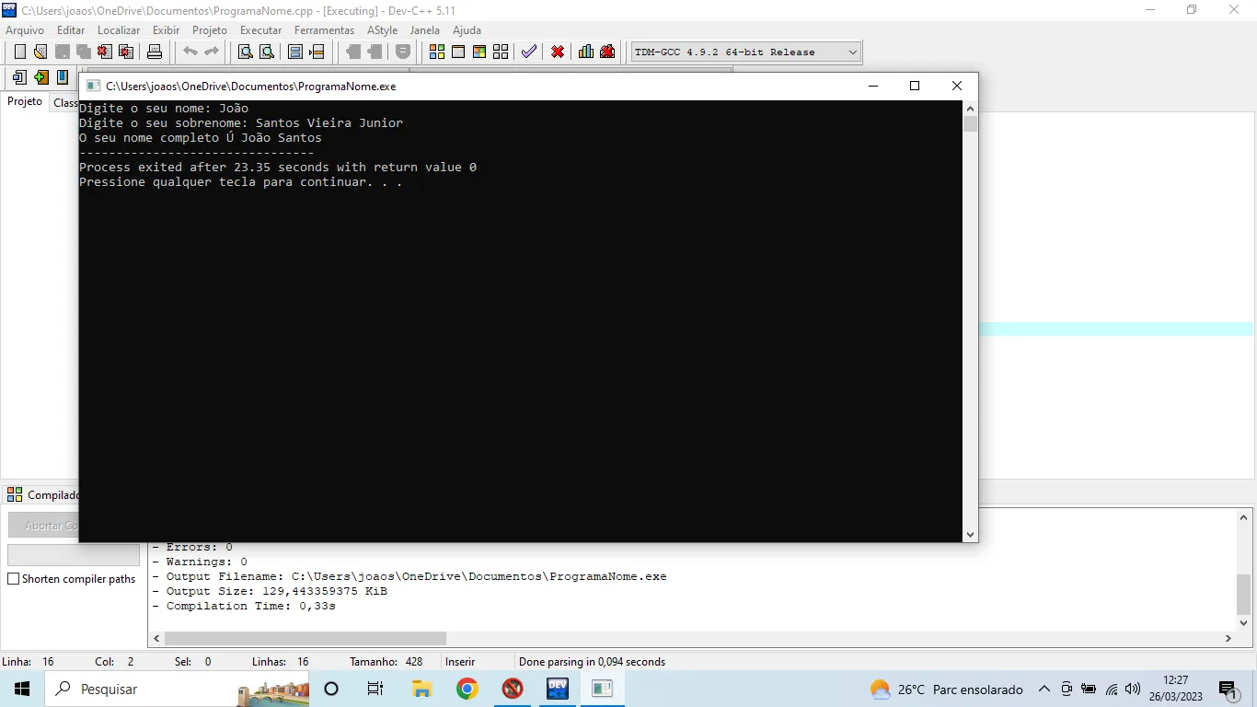
Task: Open the TDM-GCC compiler selection dropdown
Action: pos(852,52)
